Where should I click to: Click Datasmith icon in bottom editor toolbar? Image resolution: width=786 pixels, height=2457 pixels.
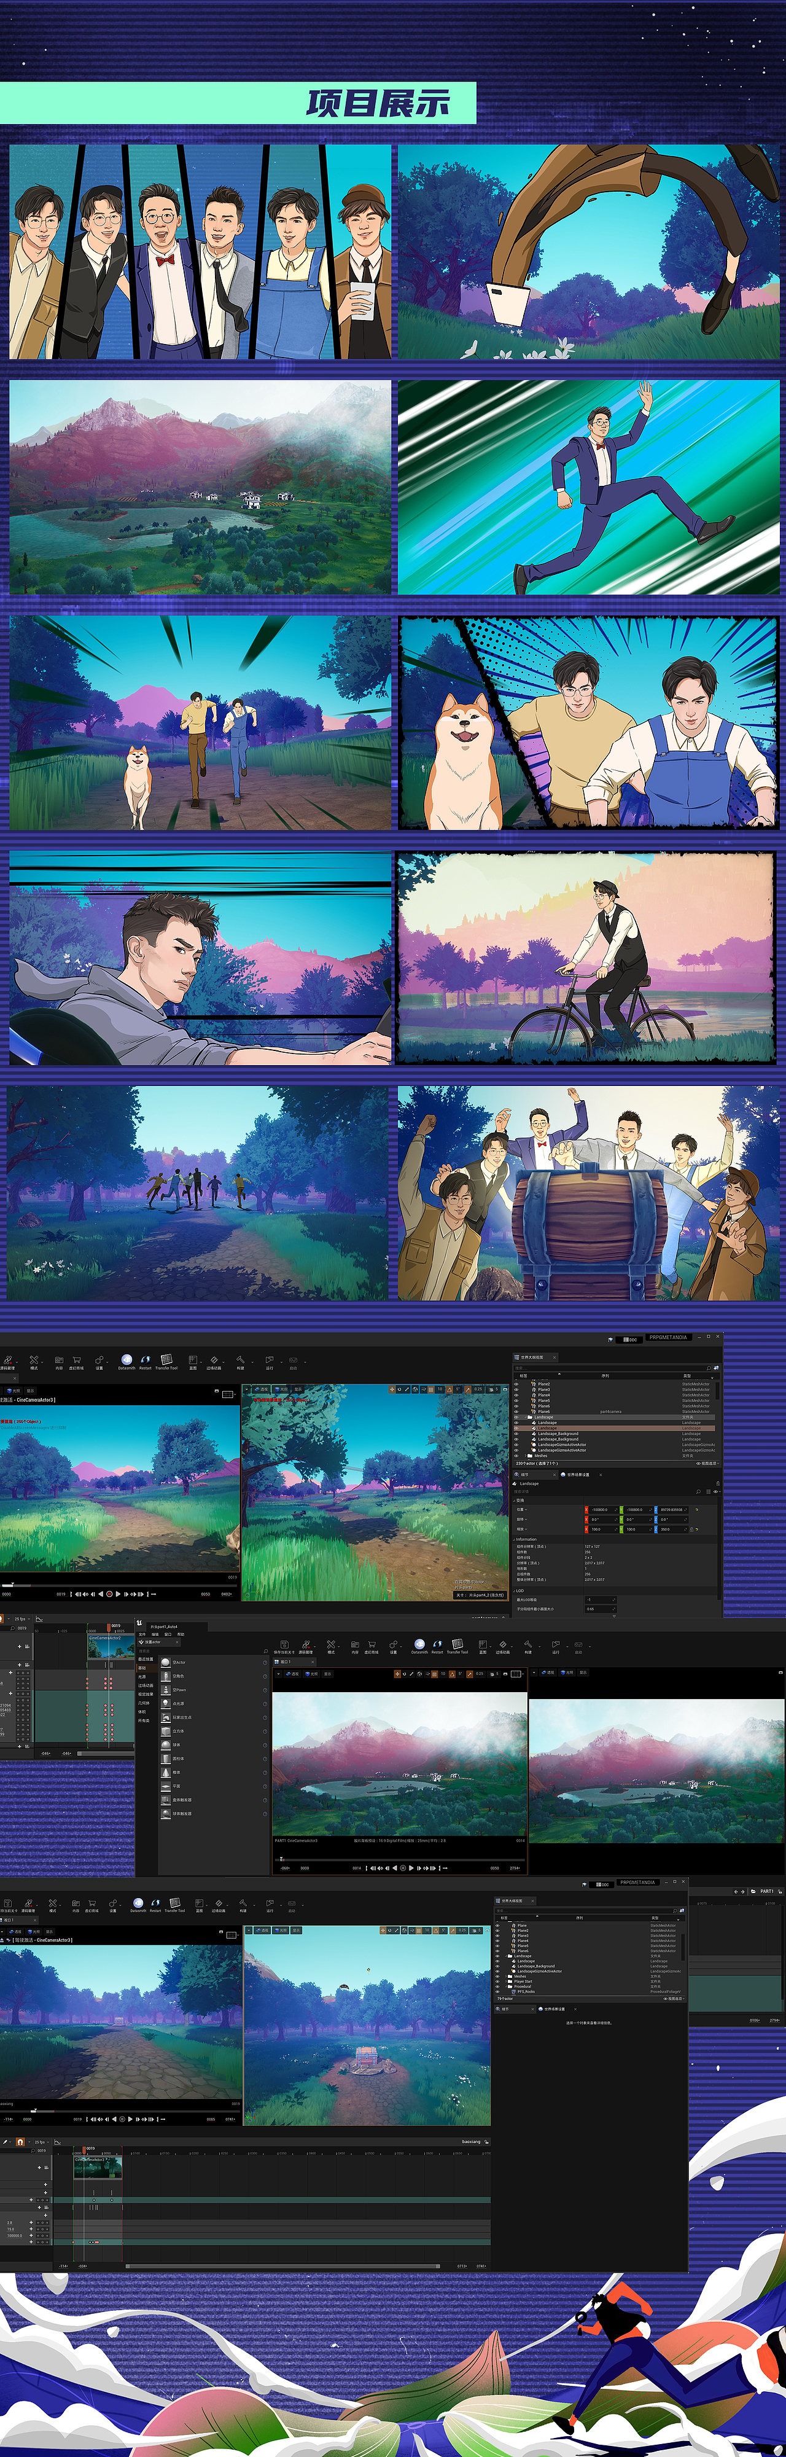[x=138, y=1903]
